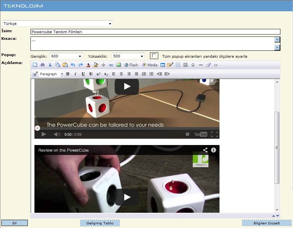Viewport: 293px width, 228px height.
Task: Toggle full-size editor icon in toolbar
Action: pyautogui.click(x=35, y=65)
